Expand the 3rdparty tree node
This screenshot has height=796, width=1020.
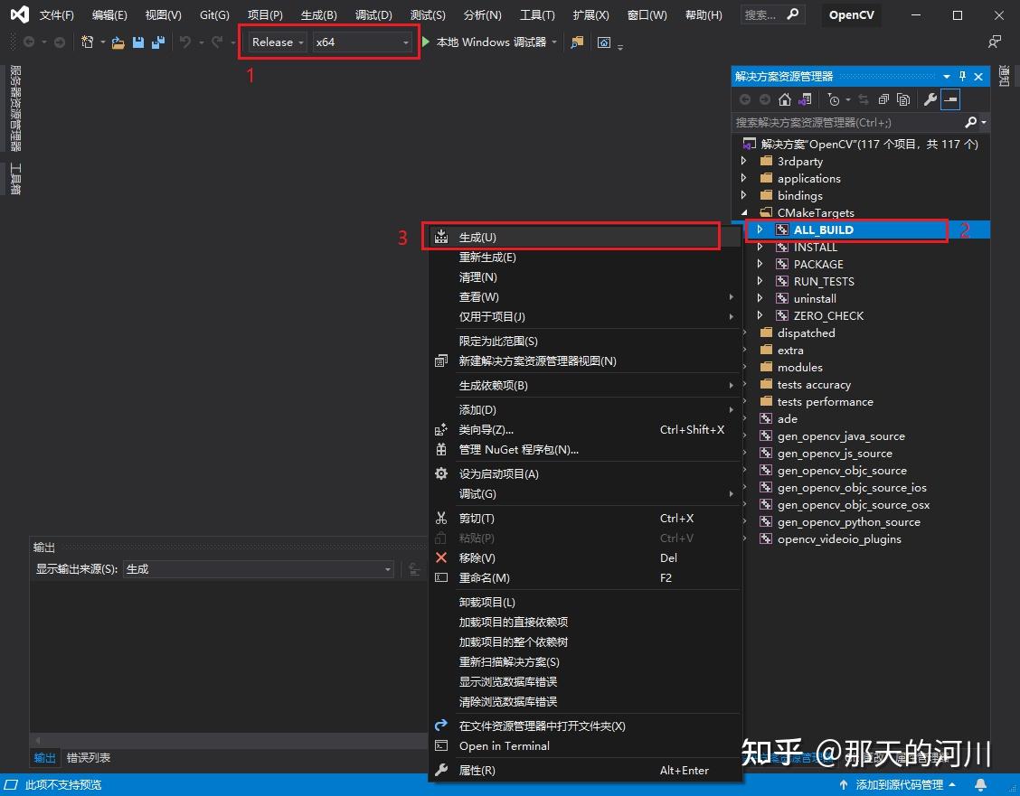pos(744,161)
